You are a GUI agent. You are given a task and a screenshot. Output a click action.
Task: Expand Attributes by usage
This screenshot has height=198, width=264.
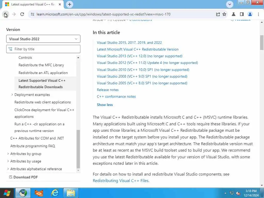8,161
